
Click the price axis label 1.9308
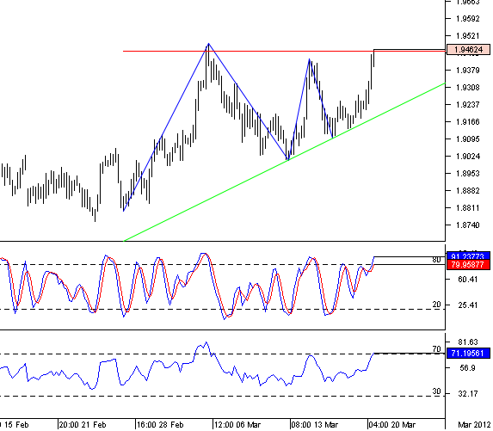pos(468,88)
